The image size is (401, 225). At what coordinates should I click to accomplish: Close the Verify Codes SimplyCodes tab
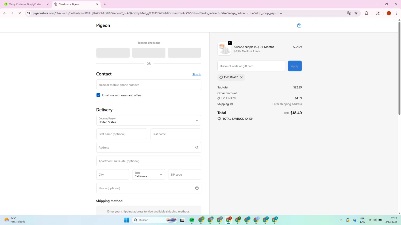point(48,4)
